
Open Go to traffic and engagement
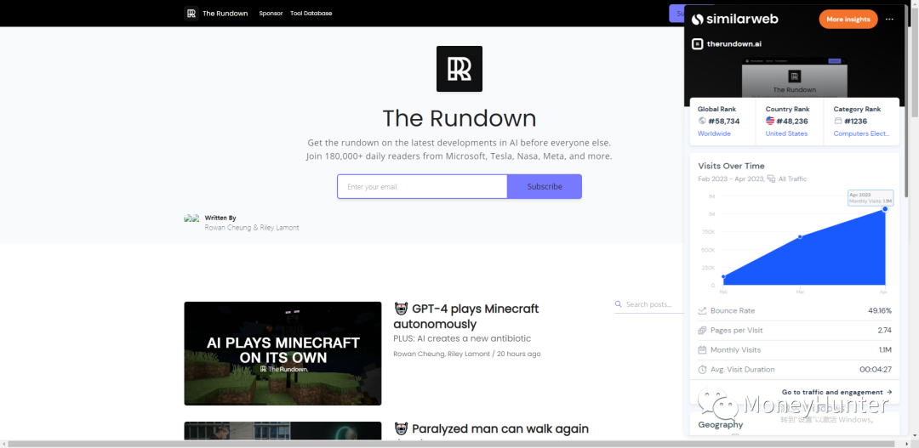point(837,392)
